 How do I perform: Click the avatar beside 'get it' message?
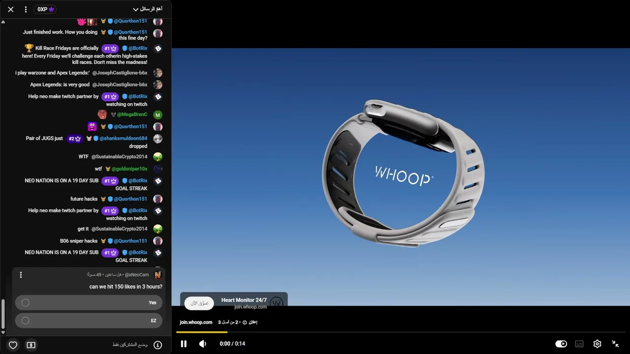pyautogui.click(x=157, y=229)
